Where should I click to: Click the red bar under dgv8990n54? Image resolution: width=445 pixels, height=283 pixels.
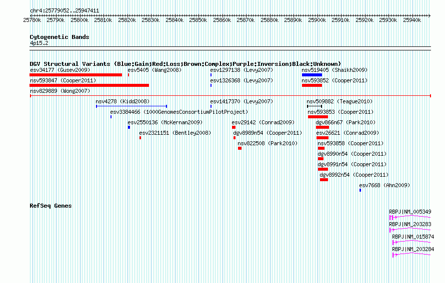[x=320, y=159]
